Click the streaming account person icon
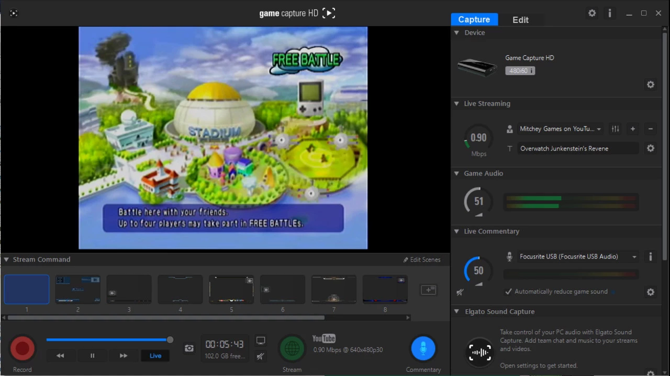 pyautogui.click(x=510, y=129)
